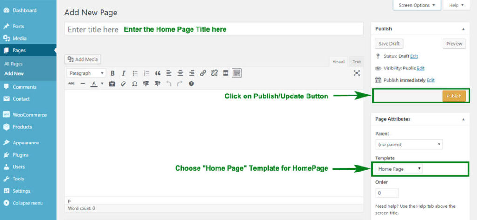This screenshot has height=220, width=477.
Task: Open the Parent page dropdown
Action: click(409, 144)
